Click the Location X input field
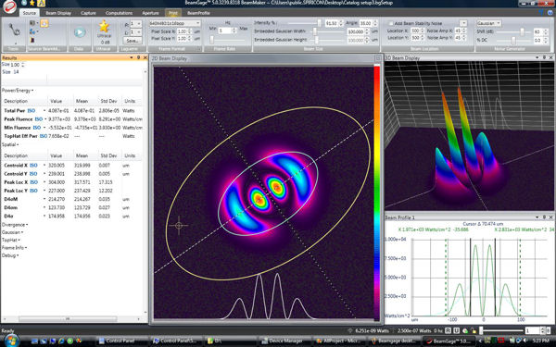The height and width of the screenshot is (347, 556). coord(415,31)
